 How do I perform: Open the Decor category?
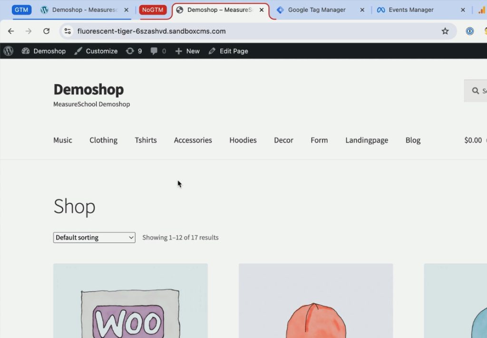[283, 140]
